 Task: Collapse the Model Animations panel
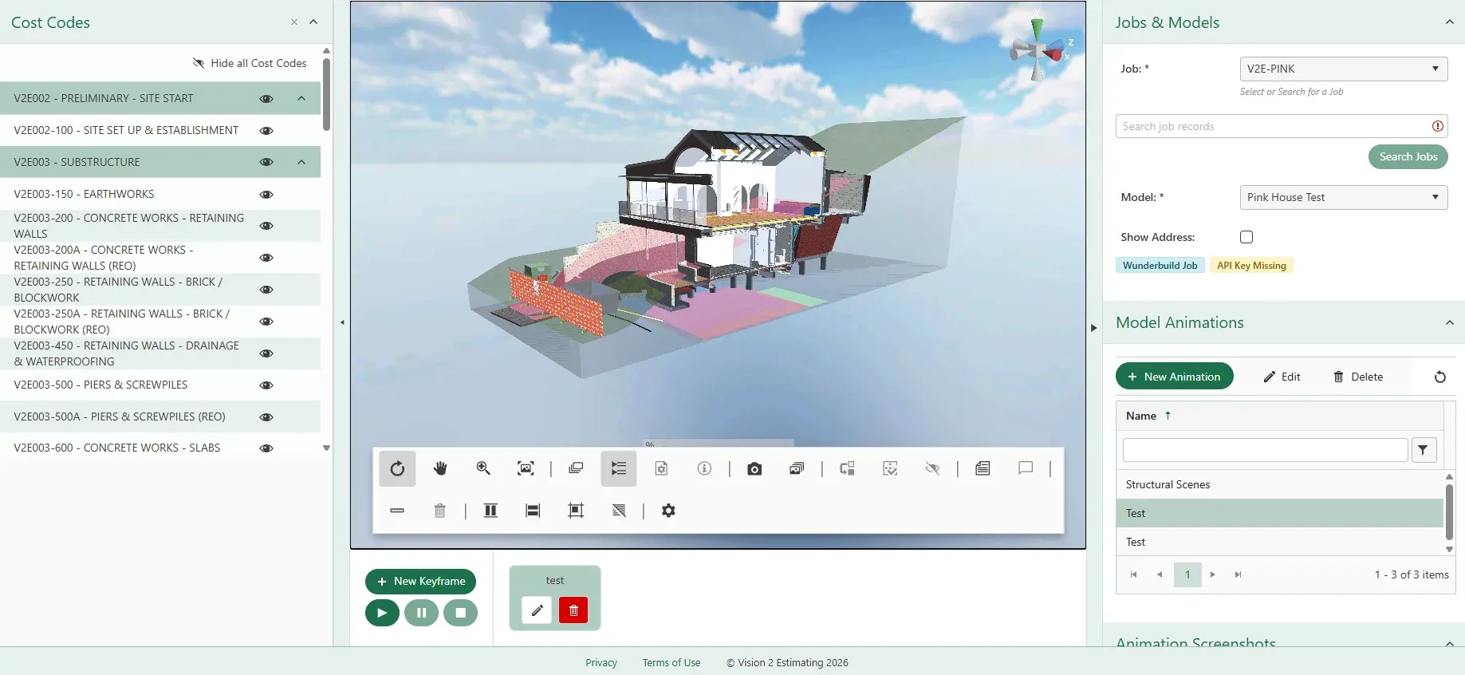(1450, 322)
